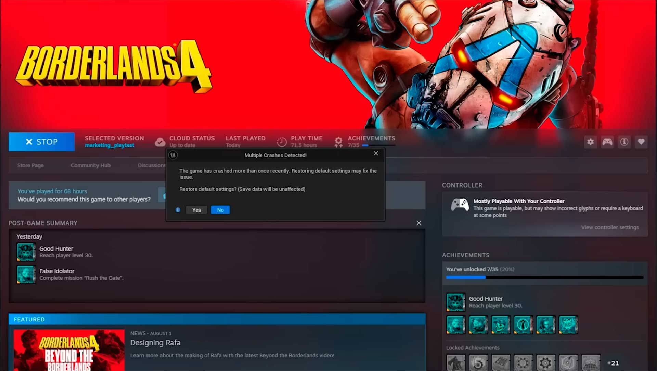Image resolution: width=657 pixels, height=371 pixels.
Task: Click the False Idolator achievement icon
Action: tap(26, 274)
